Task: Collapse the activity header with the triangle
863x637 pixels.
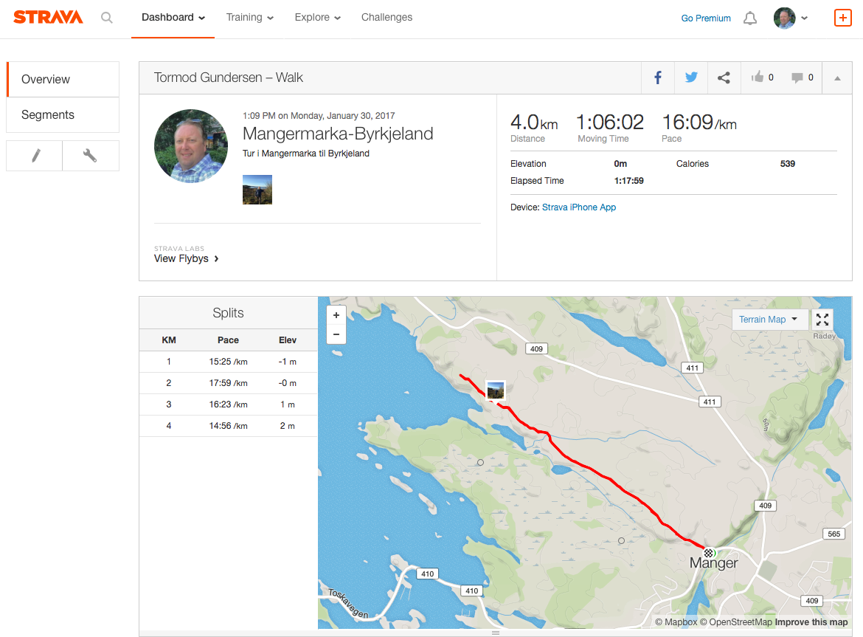Action: point(837,78)
